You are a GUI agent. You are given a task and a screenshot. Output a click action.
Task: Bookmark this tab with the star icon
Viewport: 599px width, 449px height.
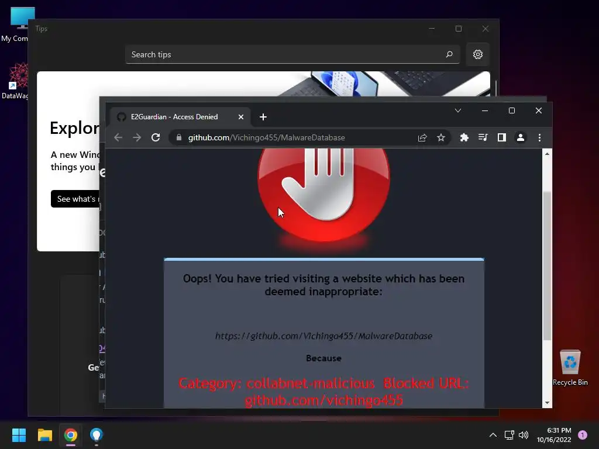click(x=441, y=137)
